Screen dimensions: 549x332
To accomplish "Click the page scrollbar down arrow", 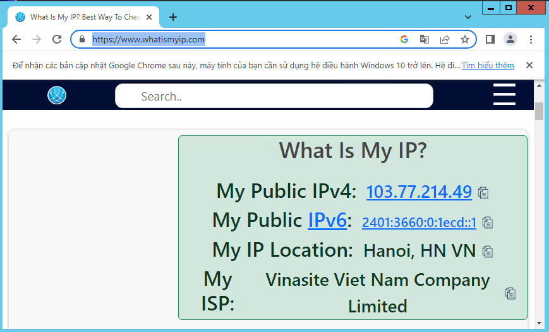I will coord(539,323).
